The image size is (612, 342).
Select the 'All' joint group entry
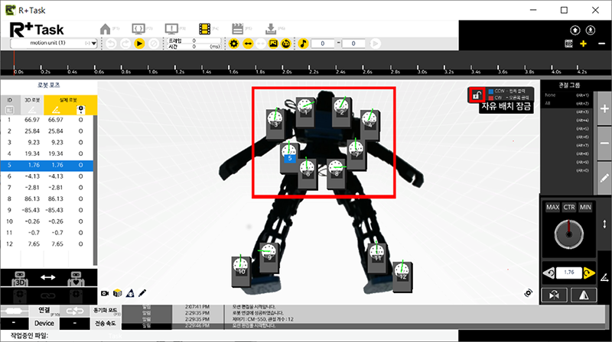pos(547,103)
